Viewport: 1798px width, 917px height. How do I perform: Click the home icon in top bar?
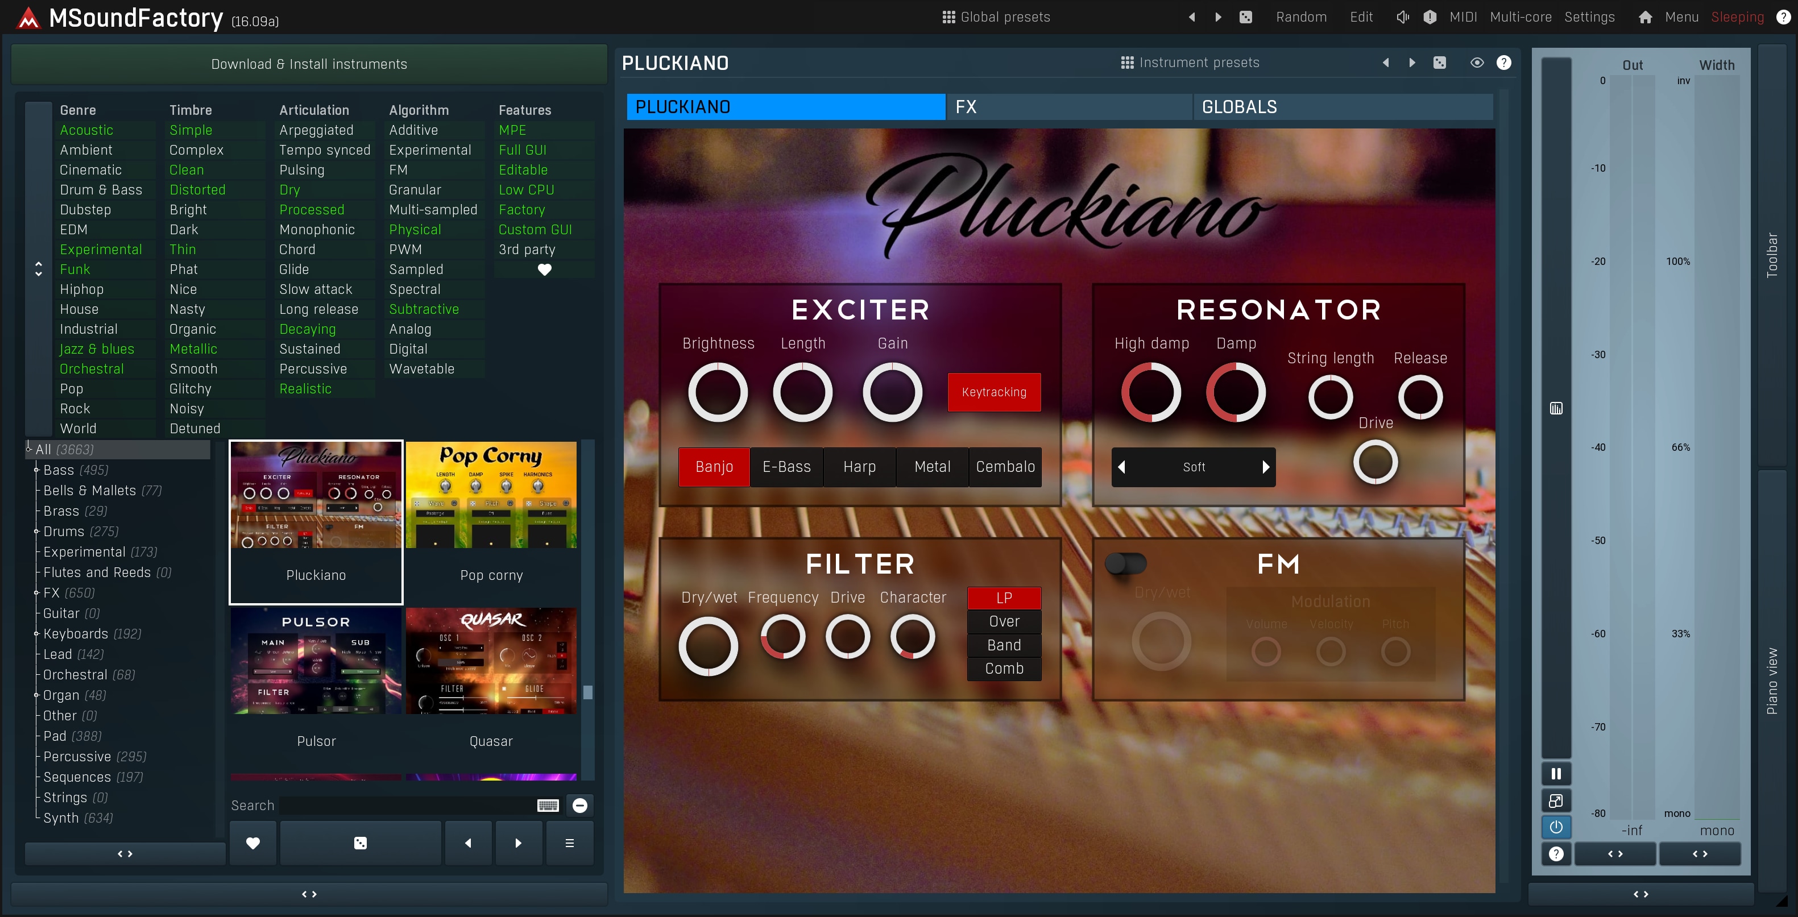[1646, 16]
